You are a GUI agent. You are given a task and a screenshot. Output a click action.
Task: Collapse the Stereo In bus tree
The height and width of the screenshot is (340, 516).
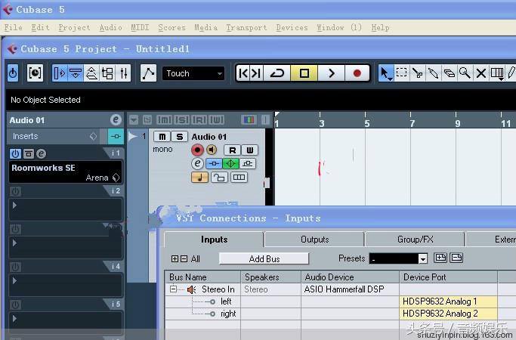(173, 289)
